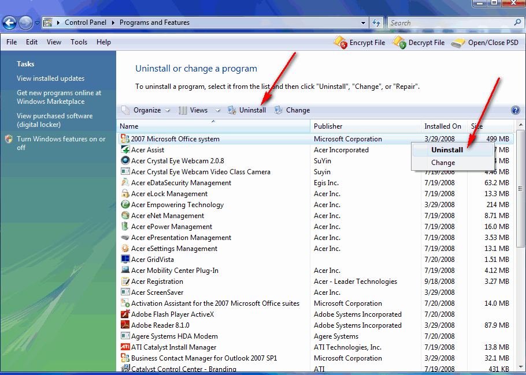Open the Help menu
526x375 pixels.
103,42
